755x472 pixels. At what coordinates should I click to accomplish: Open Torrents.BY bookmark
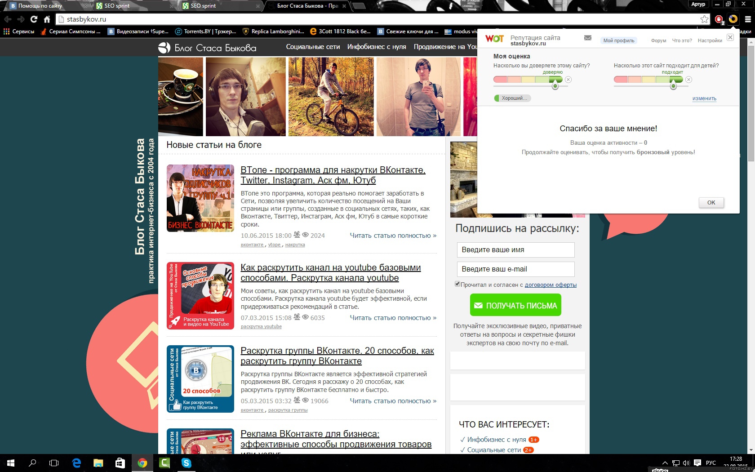[x=205, y=31]
